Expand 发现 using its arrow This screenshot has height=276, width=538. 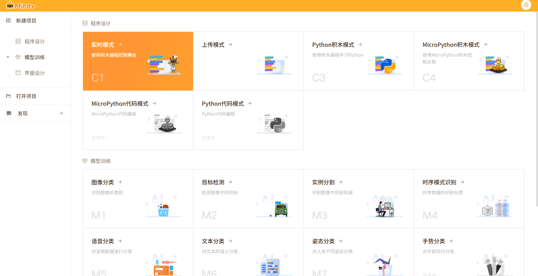(x=61, y=113)
